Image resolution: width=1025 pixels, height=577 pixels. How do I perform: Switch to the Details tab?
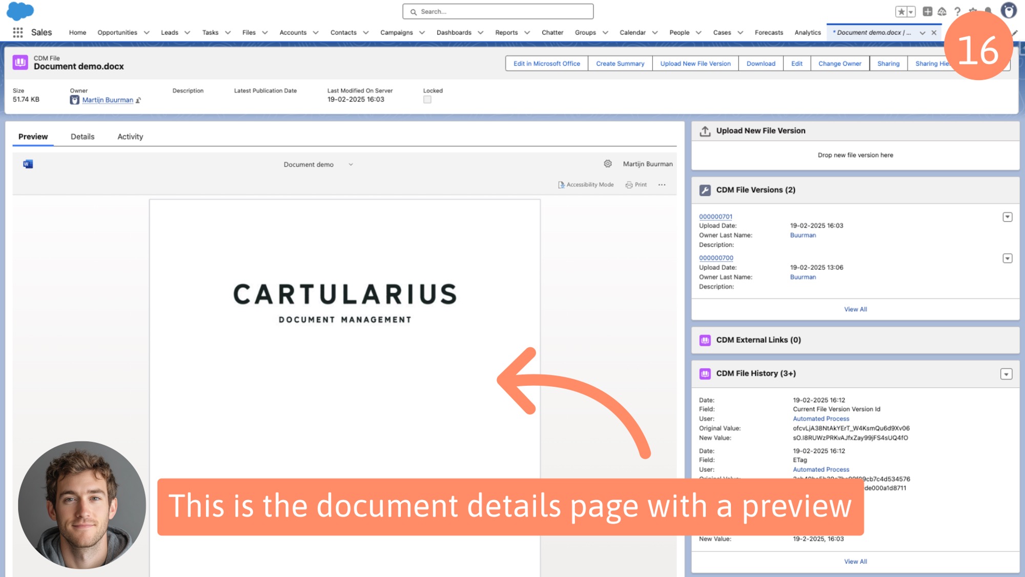click(x=83, y=136)
